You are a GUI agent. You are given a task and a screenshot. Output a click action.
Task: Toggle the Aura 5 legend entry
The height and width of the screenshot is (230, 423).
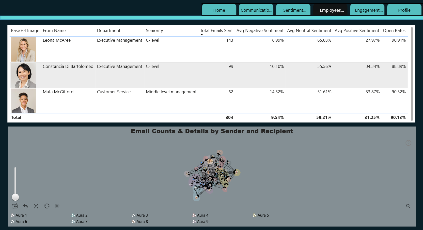[261, 215]
